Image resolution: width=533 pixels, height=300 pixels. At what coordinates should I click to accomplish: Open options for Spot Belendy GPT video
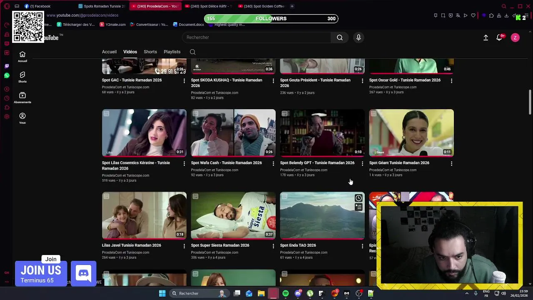pos(362,164)
